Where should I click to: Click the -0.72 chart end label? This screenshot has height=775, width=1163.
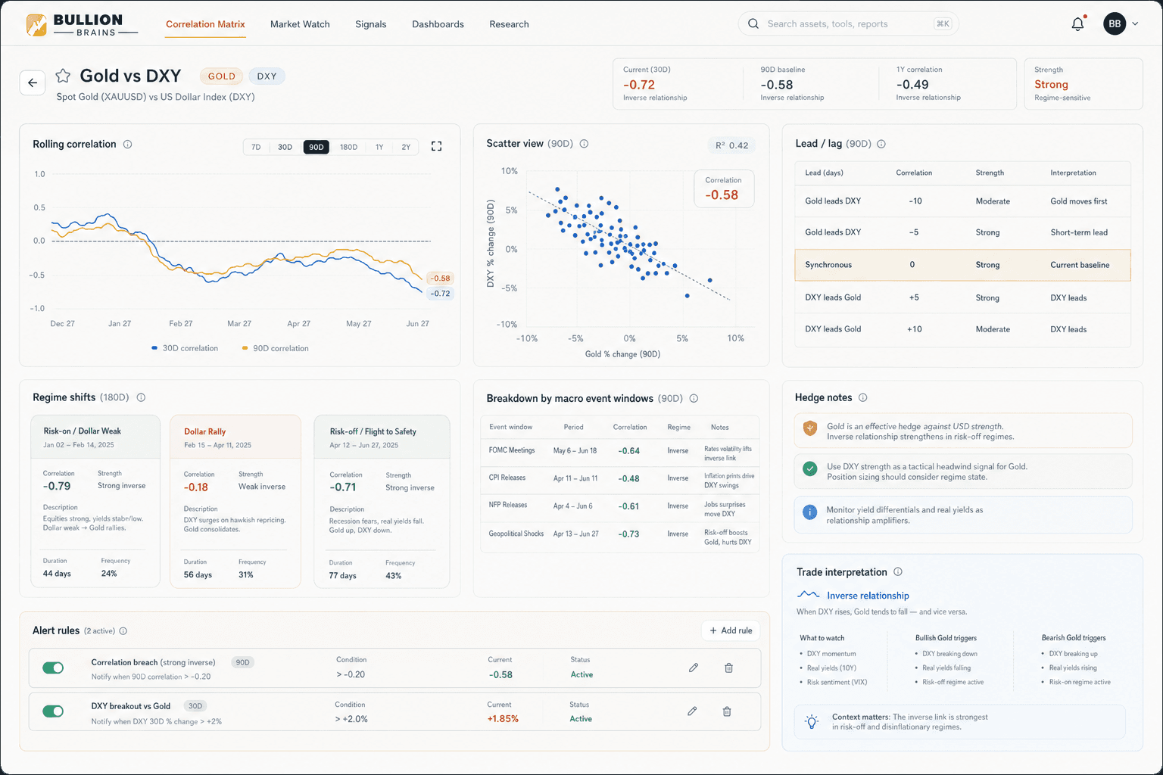pos(440,294)
